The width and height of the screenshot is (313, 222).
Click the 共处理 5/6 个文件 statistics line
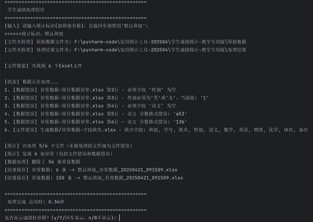[x=69, y=146]
